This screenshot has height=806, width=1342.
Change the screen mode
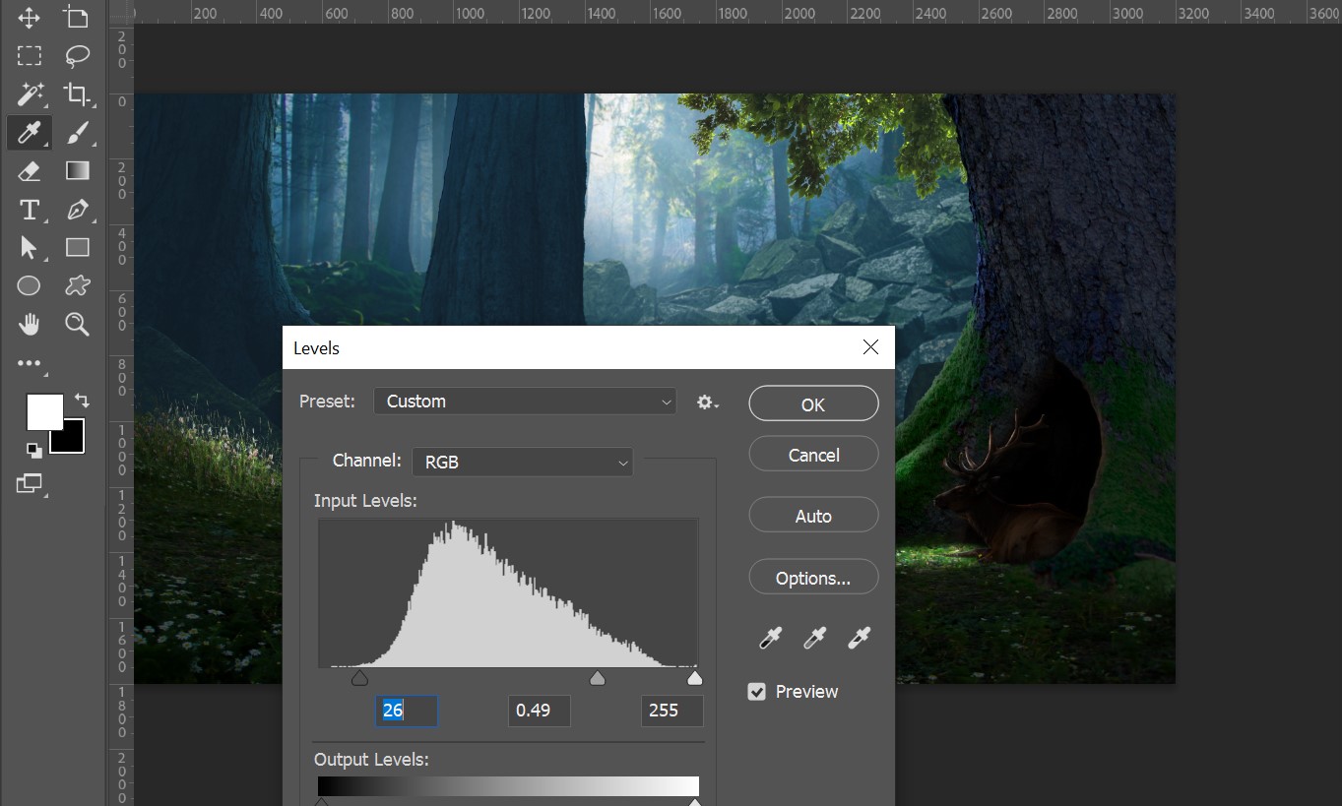coord(30,483)
